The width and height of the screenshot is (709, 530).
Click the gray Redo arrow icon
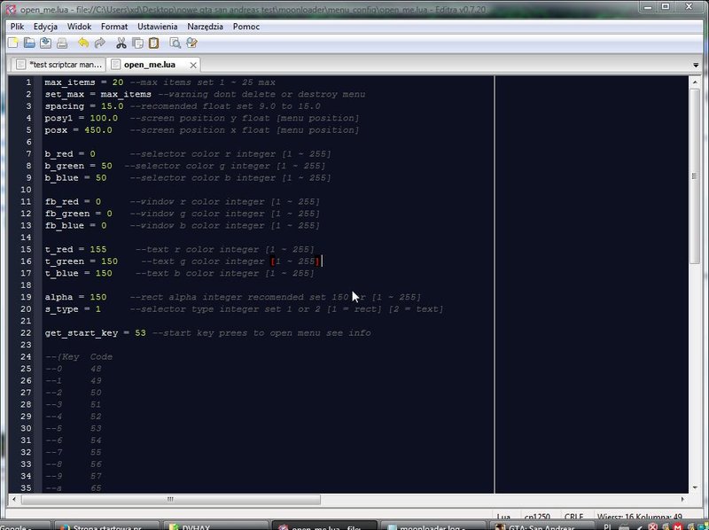click(x=99, y=43)
